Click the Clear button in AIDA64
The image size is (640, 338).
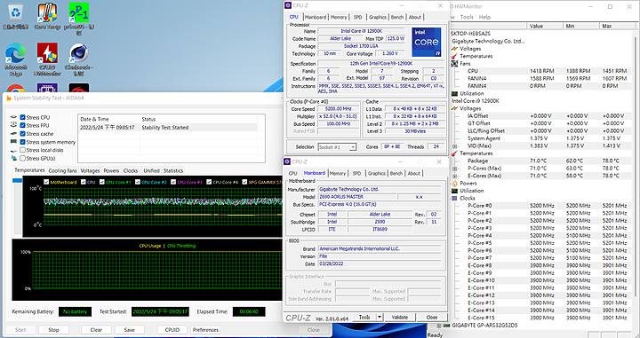pyautogui.click(x=96, y=330)
